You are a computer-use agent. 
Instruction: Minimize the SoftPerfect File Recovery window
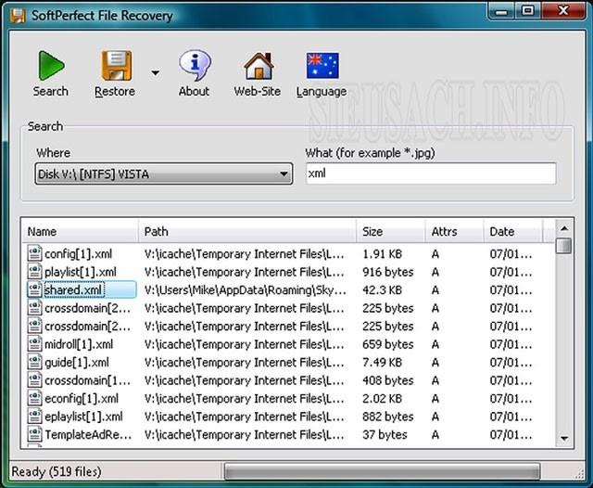(x=502, y=12)
